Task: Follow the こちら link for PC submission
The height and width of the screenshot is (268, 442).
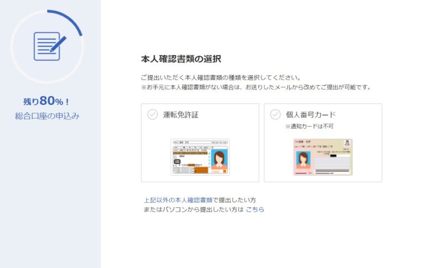Action: point(255,209)
